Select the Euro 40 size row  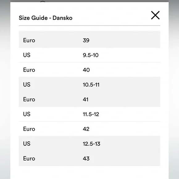coord(89,70)
